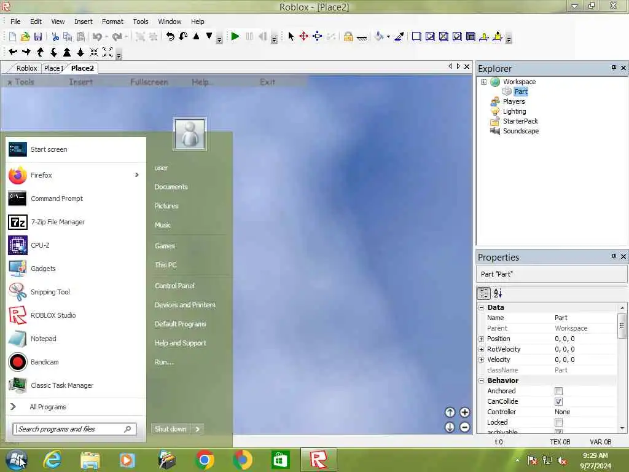Click the viewport tilt up arrow button

(x=450, y=412)
